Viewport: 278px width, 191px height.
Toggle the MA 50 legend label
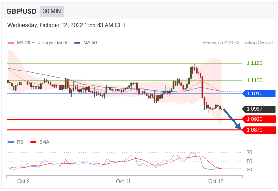pos(90,42)
